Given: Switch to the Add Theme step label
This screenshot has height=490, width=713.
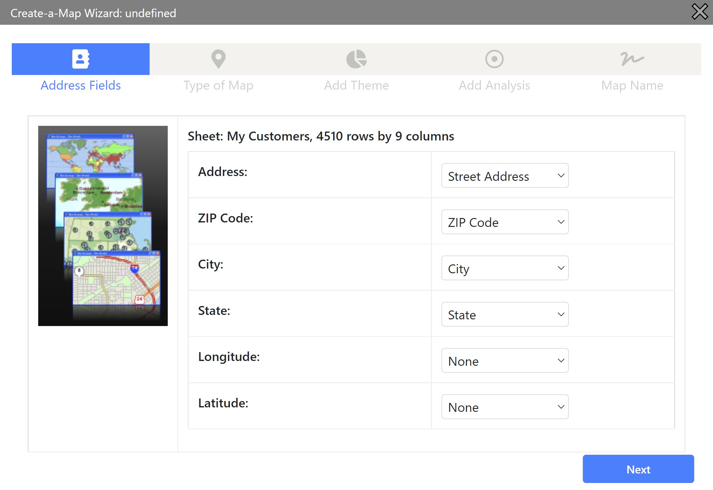Looking at the screenshot, I should pos(356,85).
